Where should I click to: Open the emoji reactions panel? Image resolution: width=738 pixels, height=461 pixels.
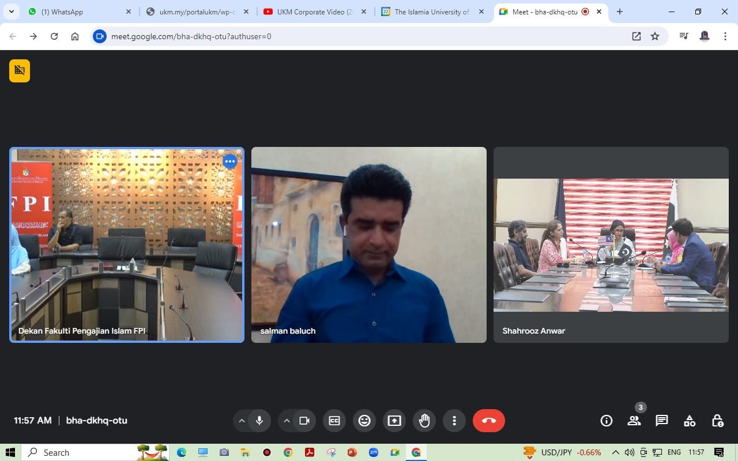coord(364,421)
